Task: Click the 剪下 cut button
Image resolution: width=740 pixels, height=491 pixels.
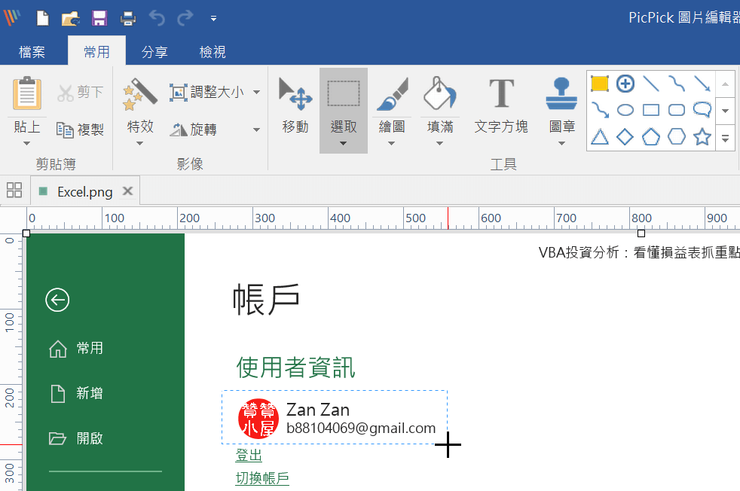Action: pyautogui.click(x=80, y=92)
